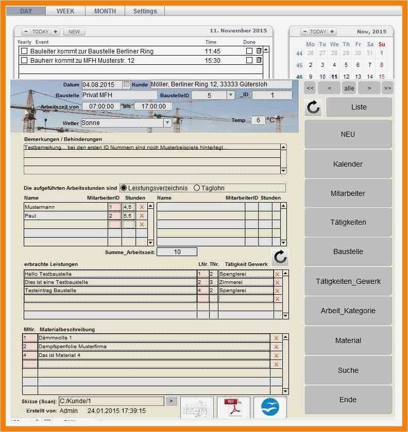This screenshot has height=432, width=408.
Task: Go to previous month in mini calendar
Action: click(x=305, y=32)
